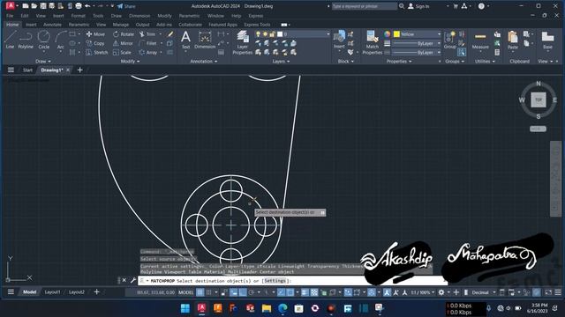
Task: Open the annotation scale dropdown
Action: click(423, 292)
